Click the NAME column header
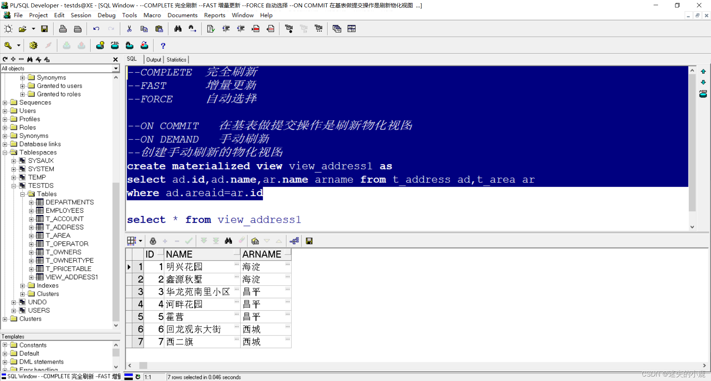The image size is (711, 381). [202, 254]
